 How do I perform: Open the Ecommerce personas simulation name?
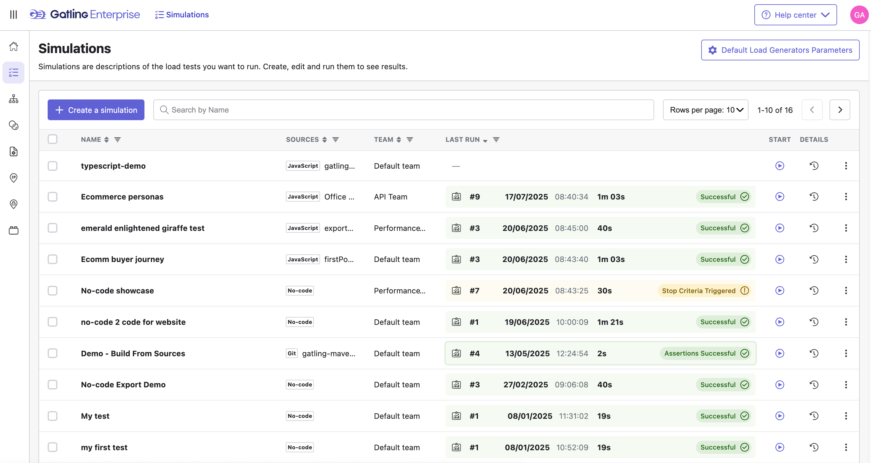(122, 196)
